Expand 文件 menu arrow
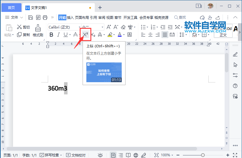This screenshot has width=242, height=158. [22, 17]
